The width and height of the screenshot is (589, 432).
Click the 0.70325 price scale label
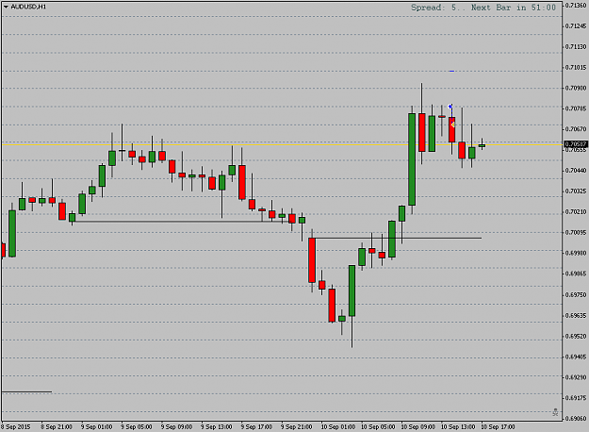click(576, 191)
